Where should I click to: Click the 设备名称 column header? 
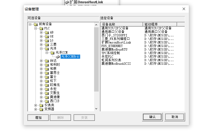pyautogui.click(x=121, y=24)
